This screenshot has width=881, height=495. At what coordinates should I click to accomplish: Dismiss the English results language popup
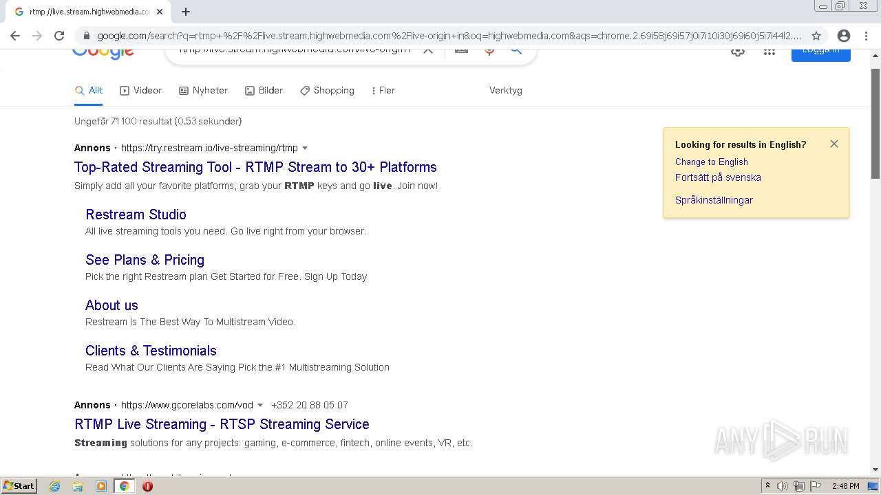coord(834,144)
